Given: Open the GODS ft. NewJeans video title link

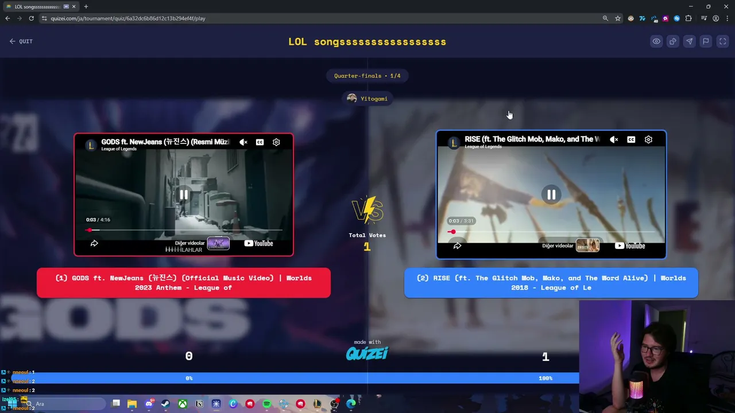Looking at the screenshot, I should (x=165, y=142).
